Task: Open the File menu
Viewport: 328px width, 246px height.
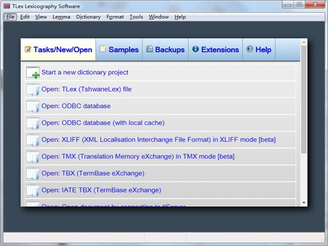Action: [10, 17]
